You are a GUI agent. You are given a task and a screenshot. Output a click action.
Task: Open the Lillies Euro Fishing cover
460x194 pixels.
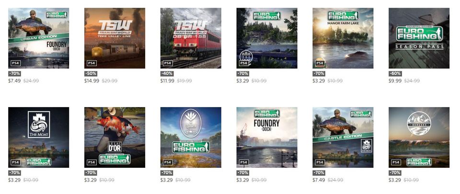[191, 137]
